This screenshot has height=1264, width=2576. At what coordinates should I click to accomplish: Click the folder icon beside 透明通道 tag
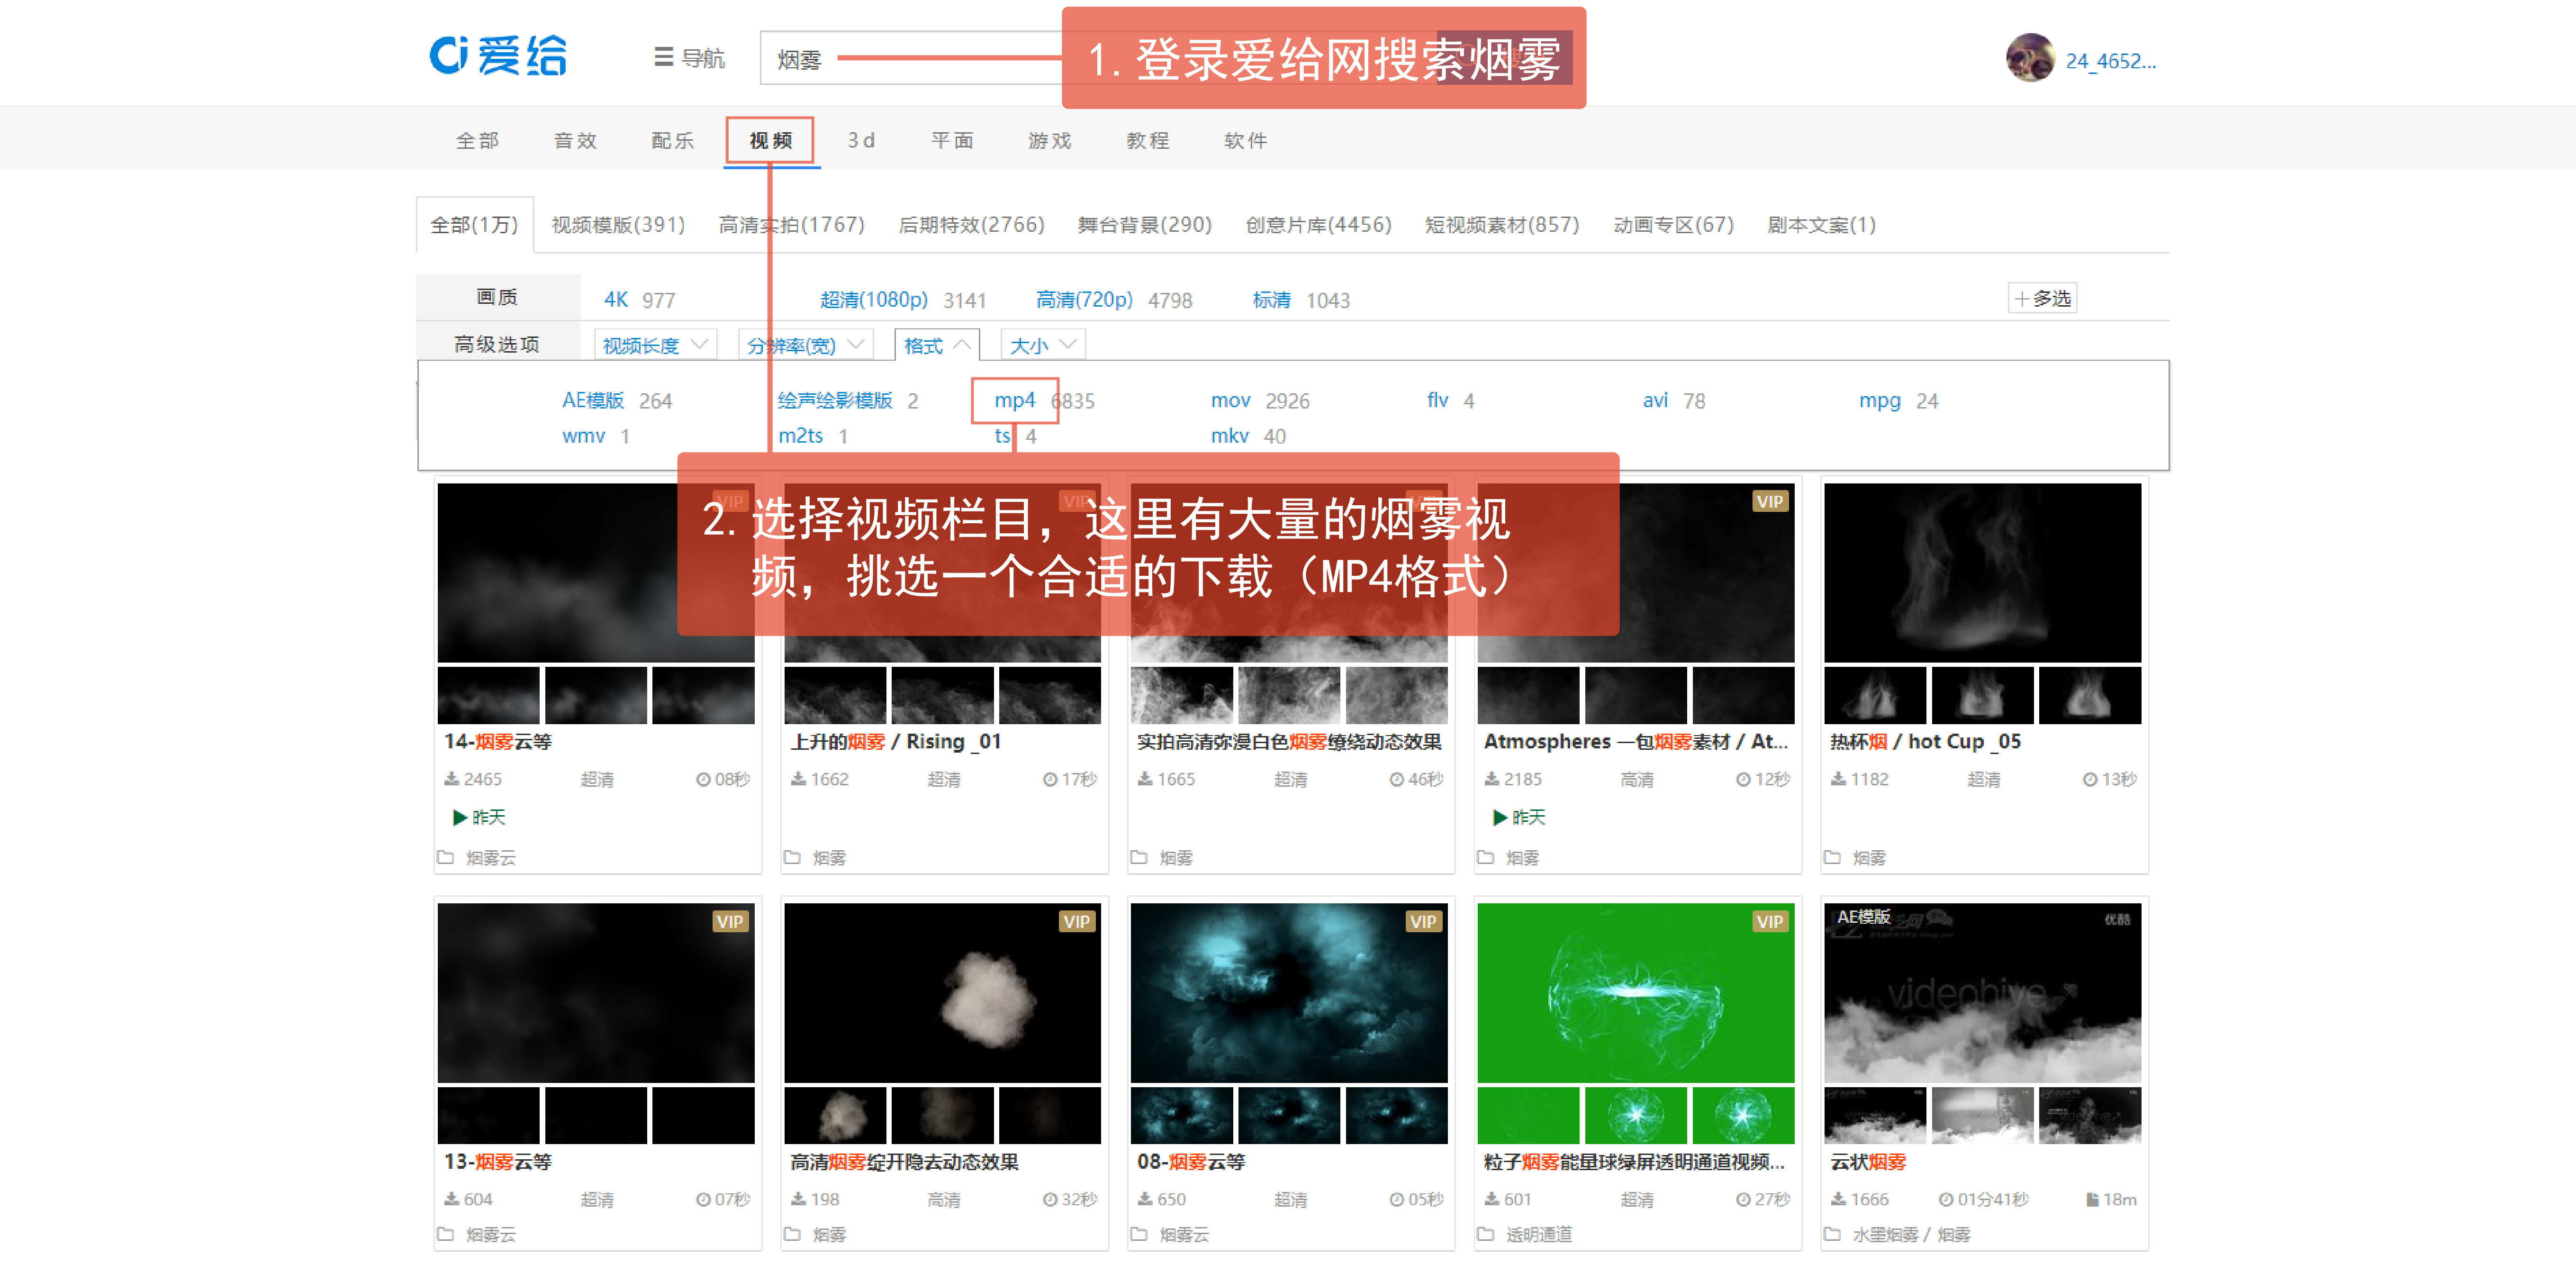point(1486,1234)
